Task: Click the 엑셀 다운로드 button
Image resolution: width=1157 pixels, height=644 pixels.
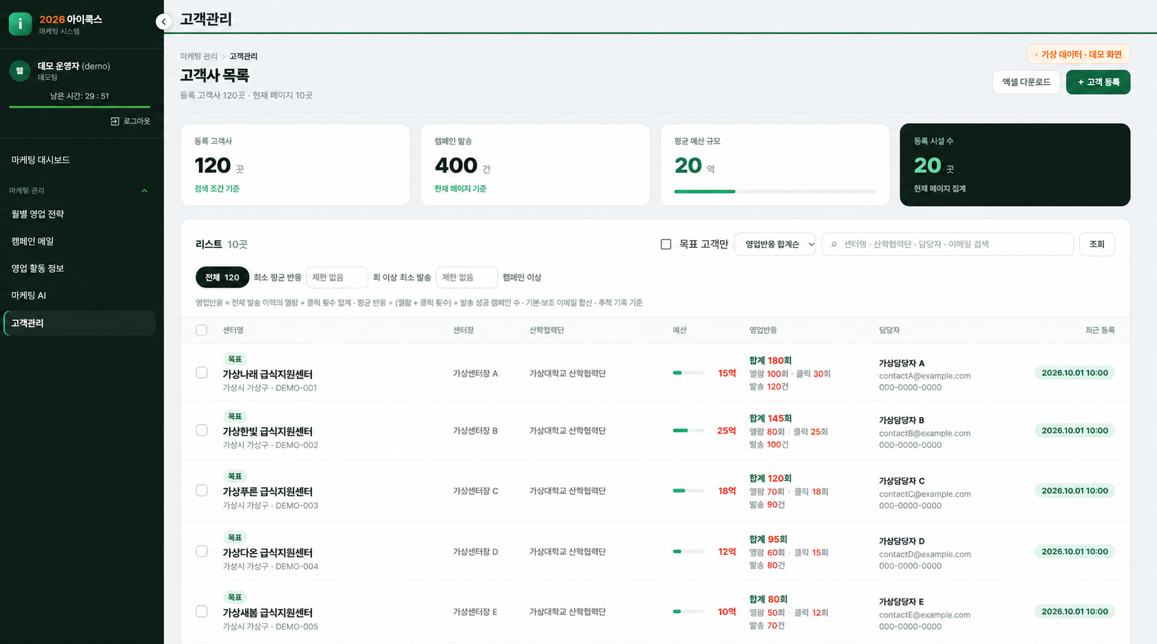Action: [1026, 82]
